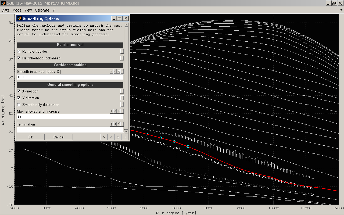Click x-axis tick label 8000
Viewport: 344px width, 215px height.
(209, 209)
